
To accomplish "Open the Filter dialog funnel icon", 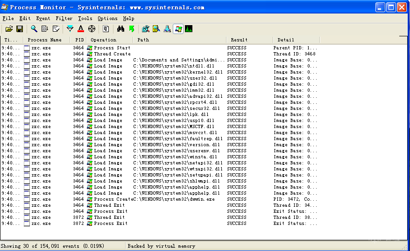I will click(70, 29).
